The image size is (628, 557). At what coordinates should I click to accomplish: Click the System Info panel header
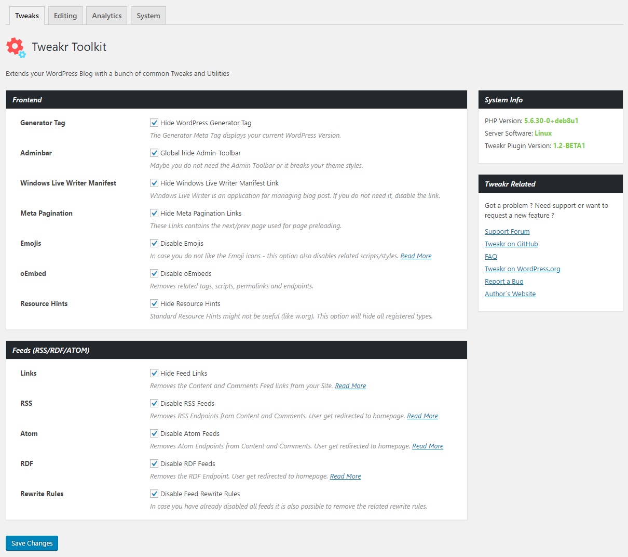click(x=551, y=100)
